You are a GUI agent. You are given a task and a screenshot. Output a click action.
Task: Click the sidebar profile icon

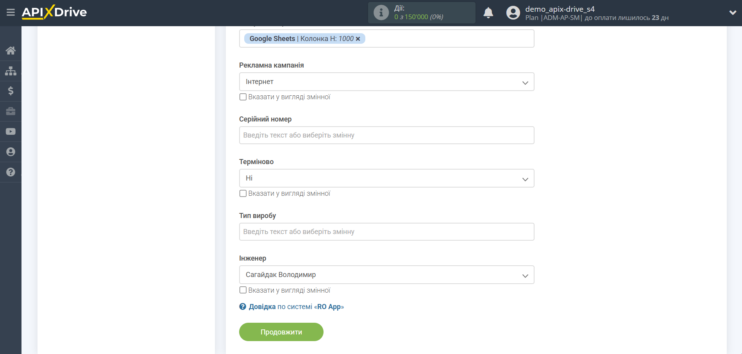11,152
